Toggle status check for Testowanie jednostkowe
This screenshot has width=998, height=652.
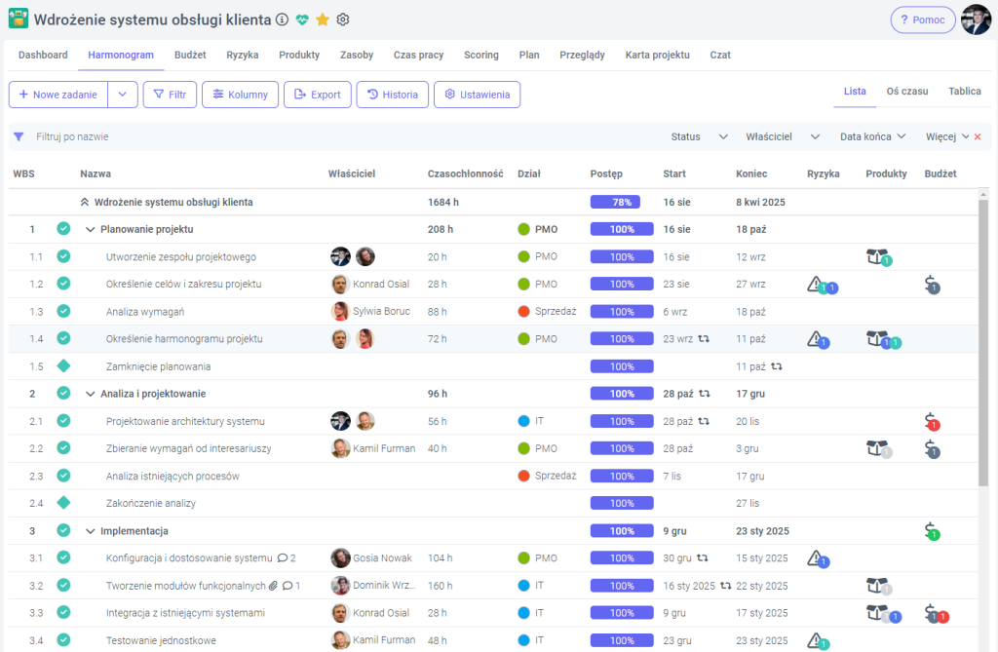[63, 640]
